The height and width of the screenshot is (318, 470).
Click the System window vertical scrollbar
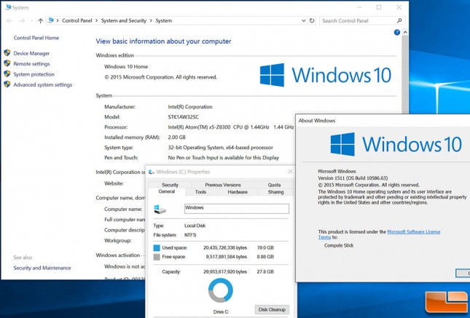[x=405, y=75]
